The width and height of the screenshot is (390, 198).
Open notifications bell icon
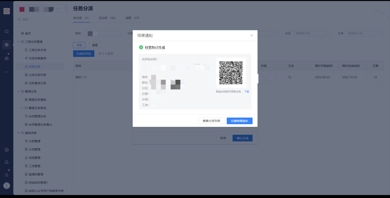pos(7,175)
